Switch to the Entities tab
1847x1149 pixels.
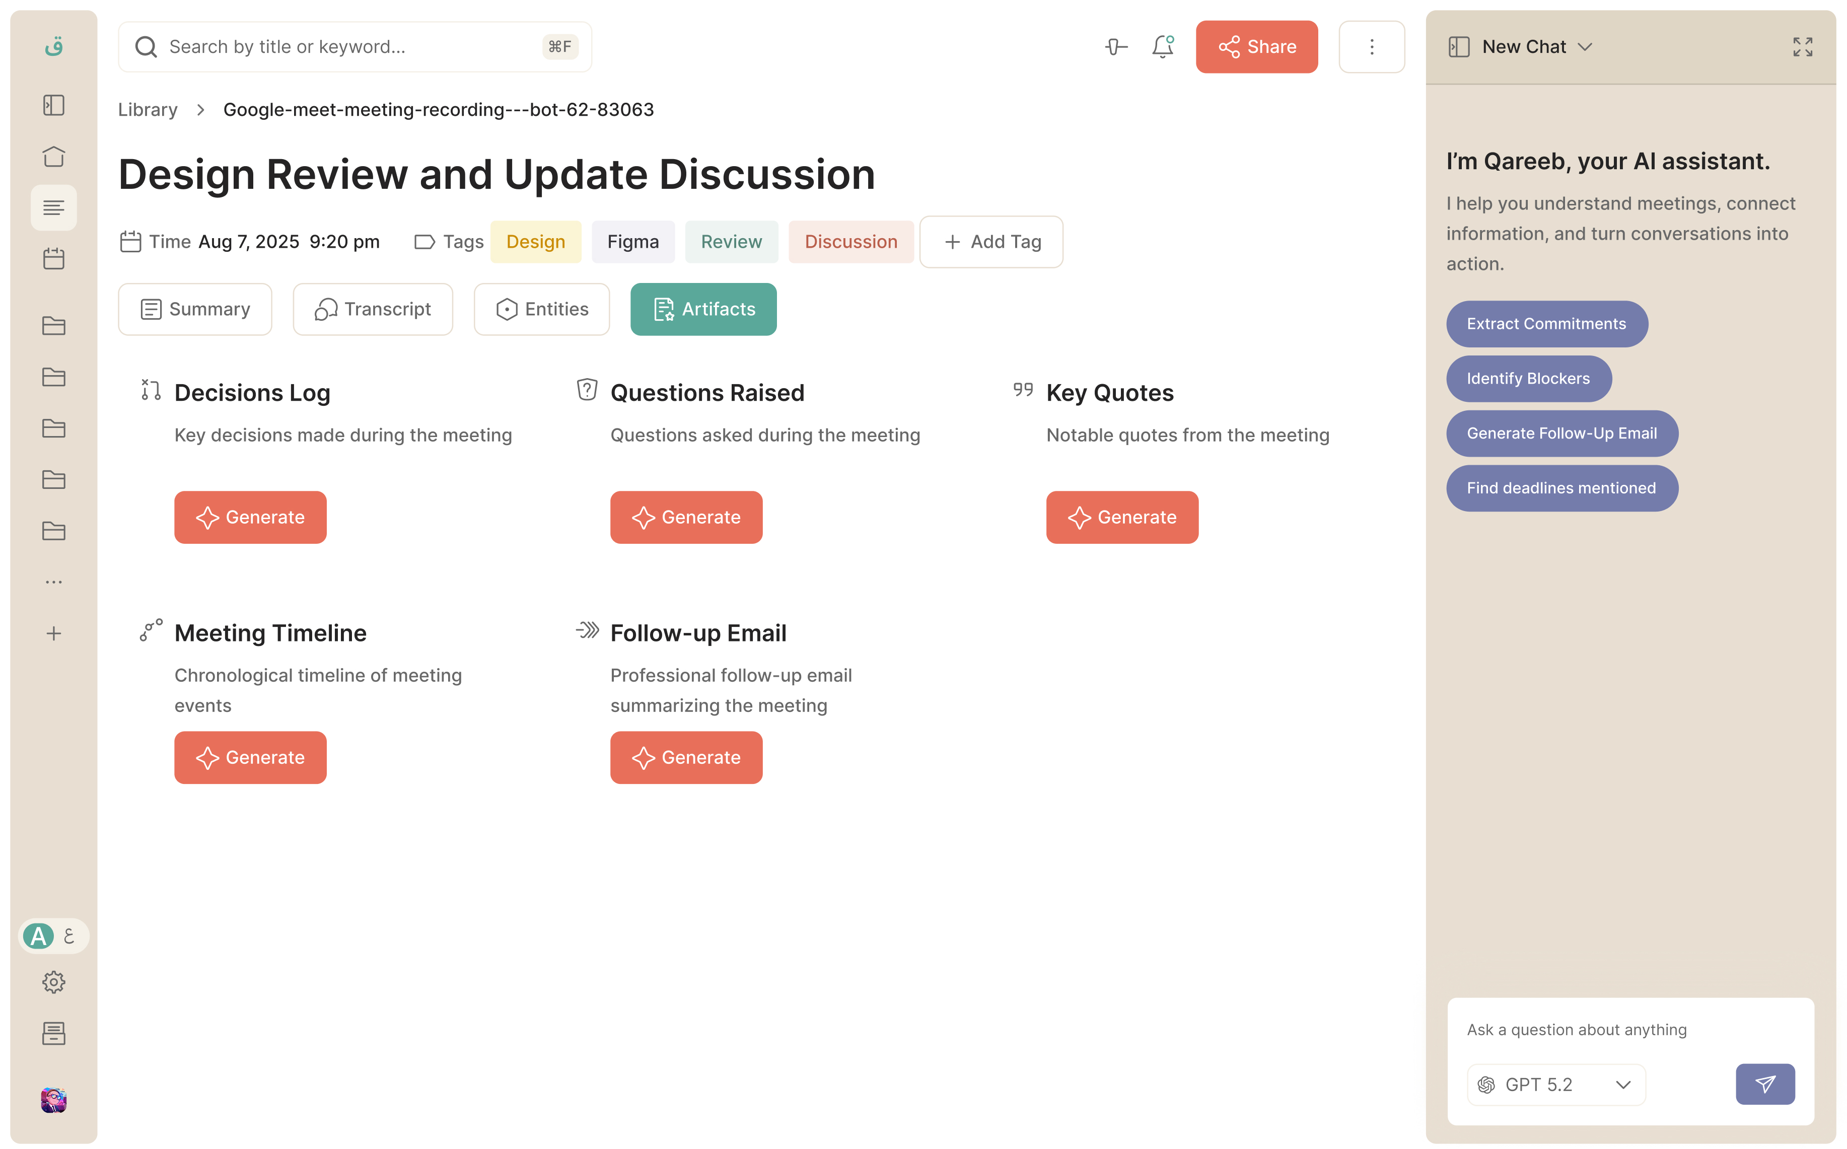click(542, 309)
